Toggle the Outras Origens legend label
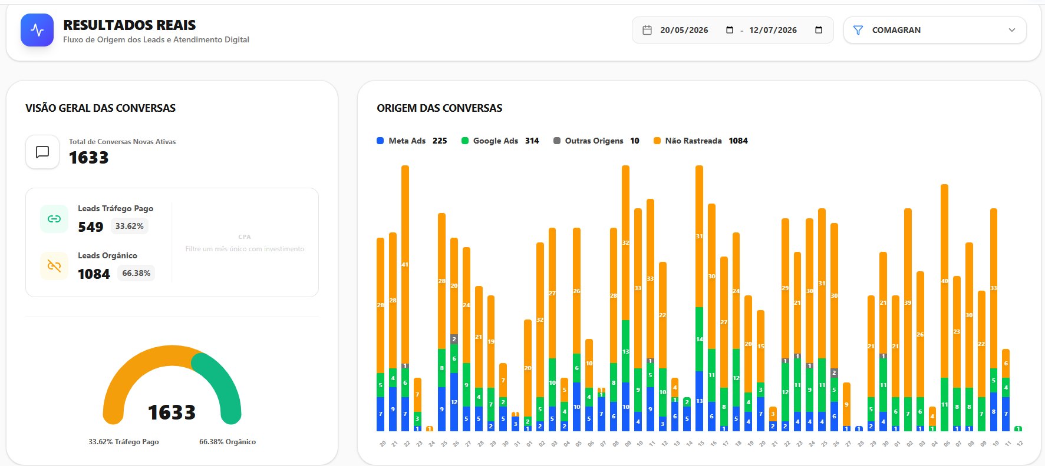Screen dimensions: 1045x466 click(594, 141)
